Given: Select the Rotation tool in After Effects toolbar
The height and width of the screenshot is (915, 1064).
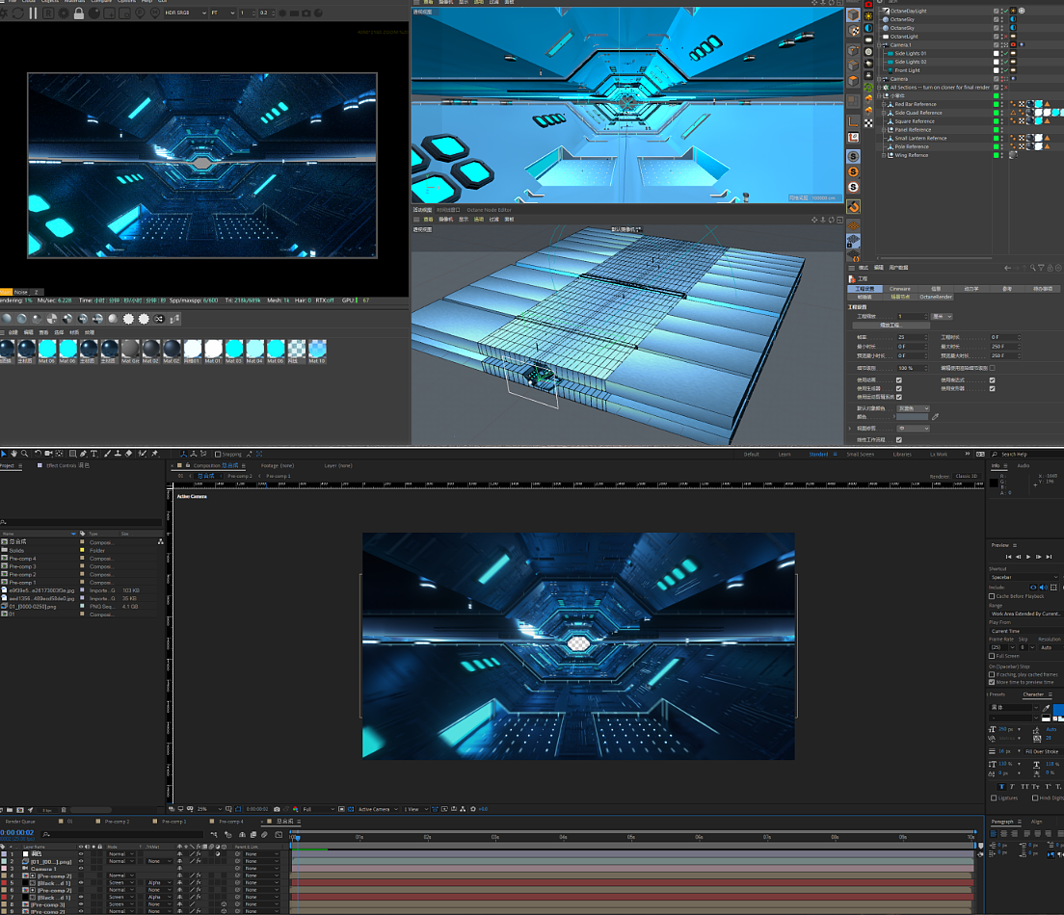Looking at the screenshot, I should [38, 454].
